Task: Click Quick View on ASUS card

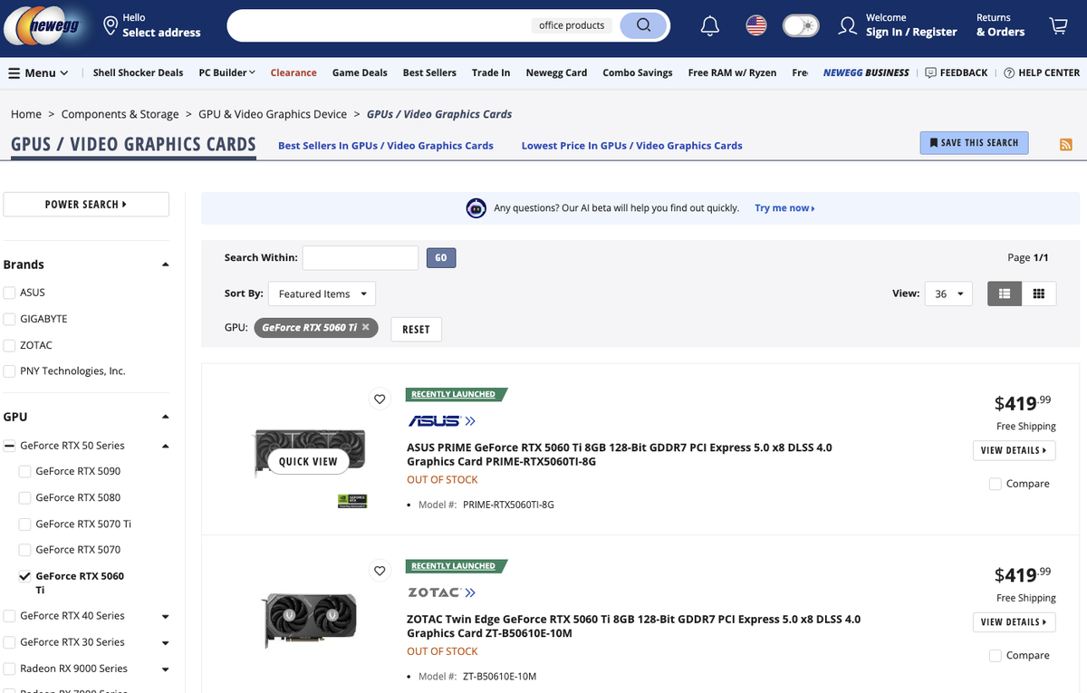Action: pyautogui.click(x=308, y=461)
